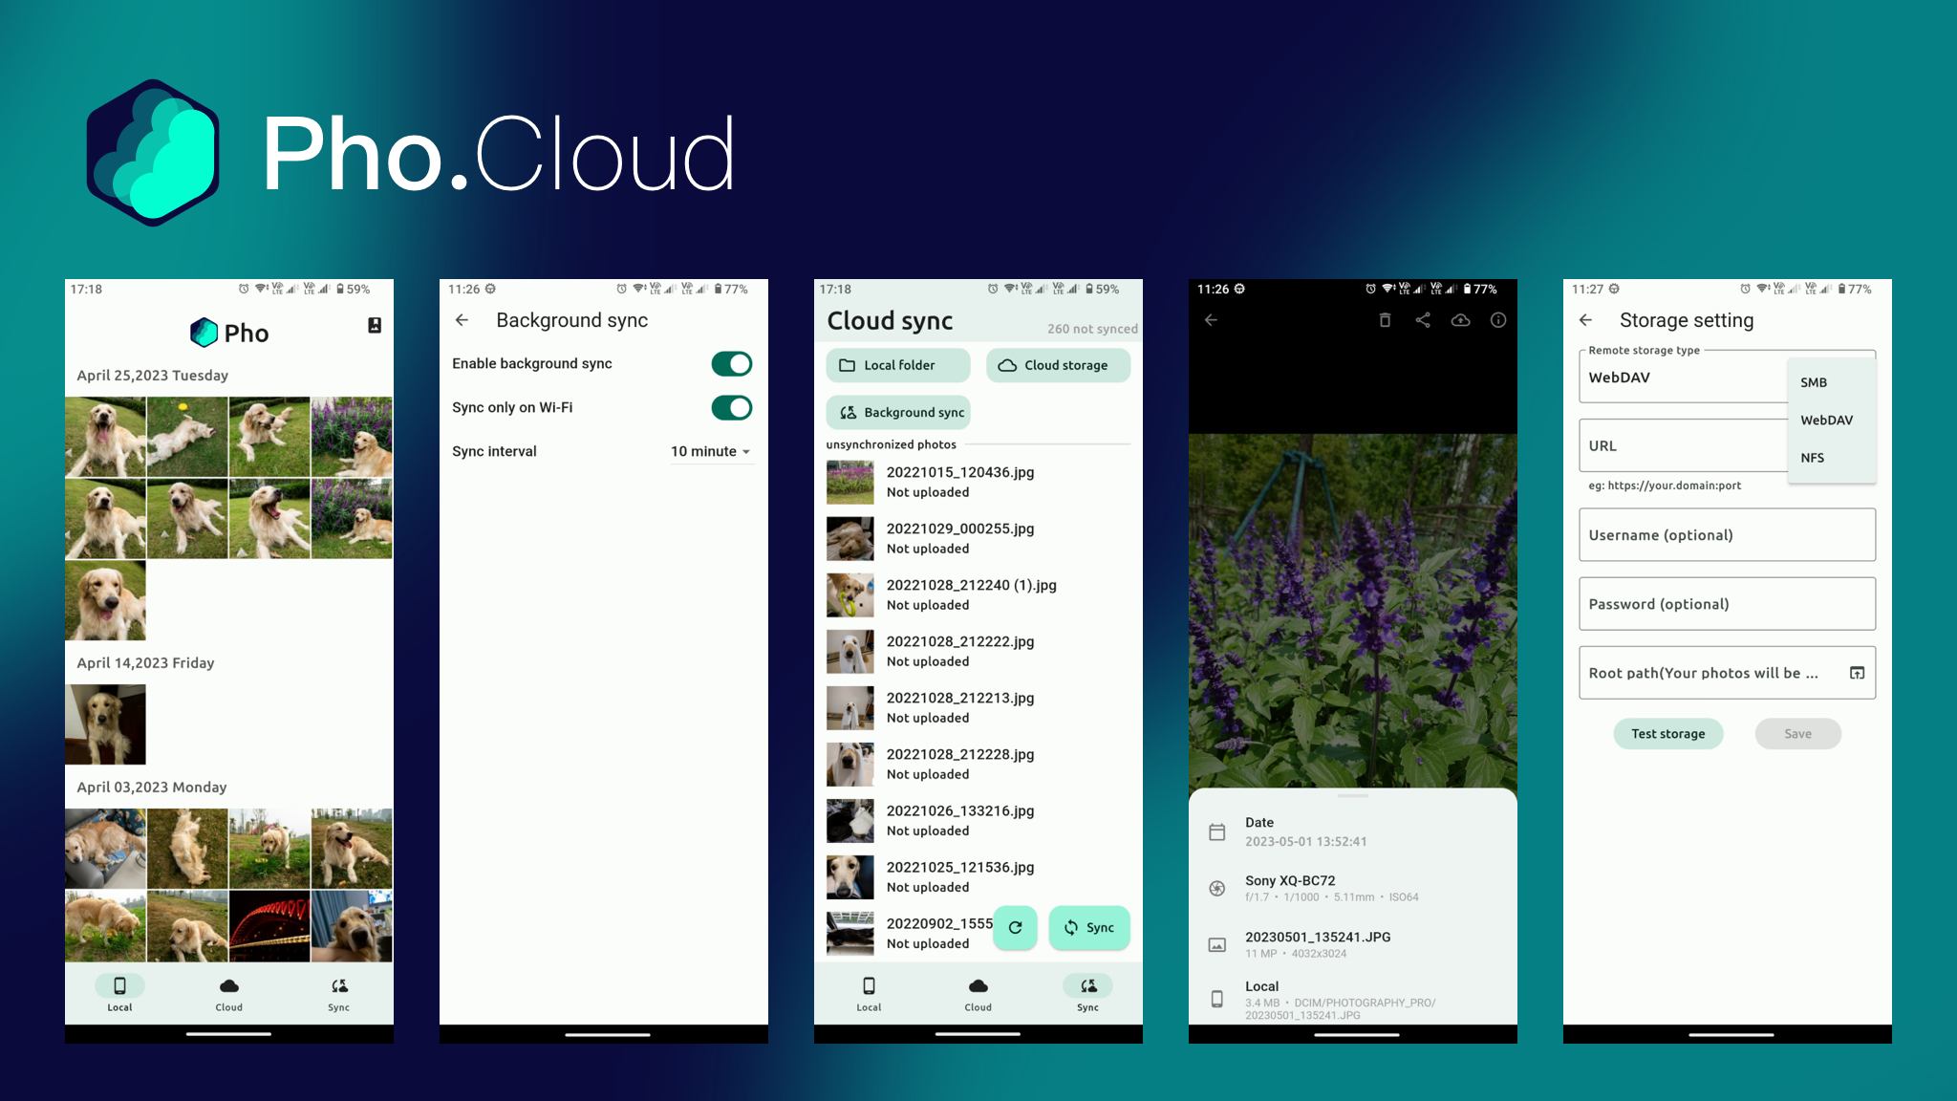Open photo info via circled-i icon

[1498, 320]
